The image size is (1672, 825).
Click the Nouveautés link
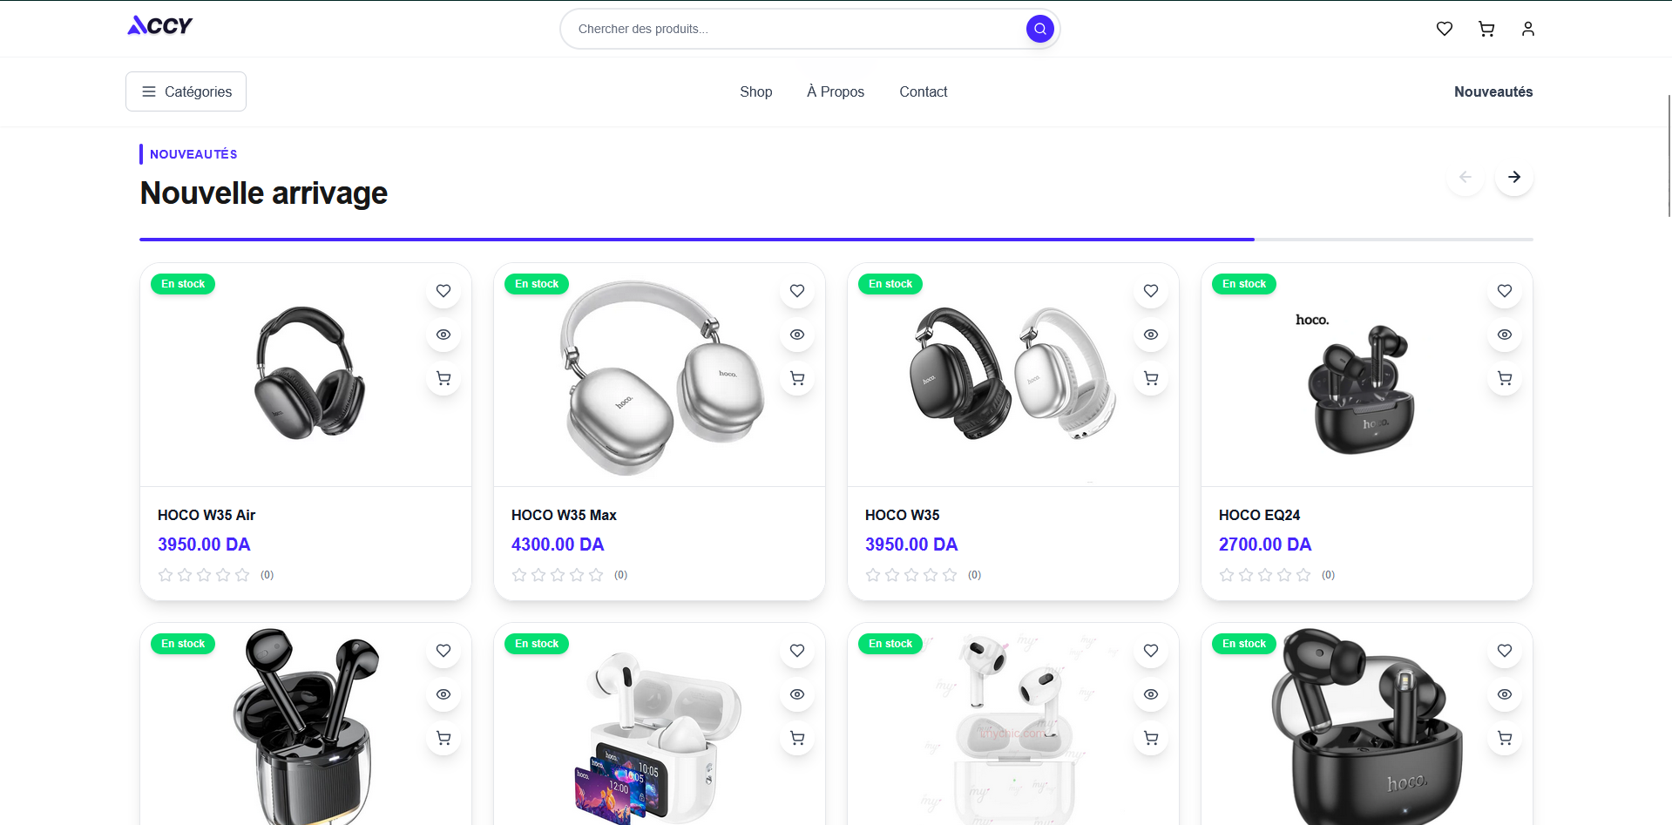click(x=1493, y=91)
